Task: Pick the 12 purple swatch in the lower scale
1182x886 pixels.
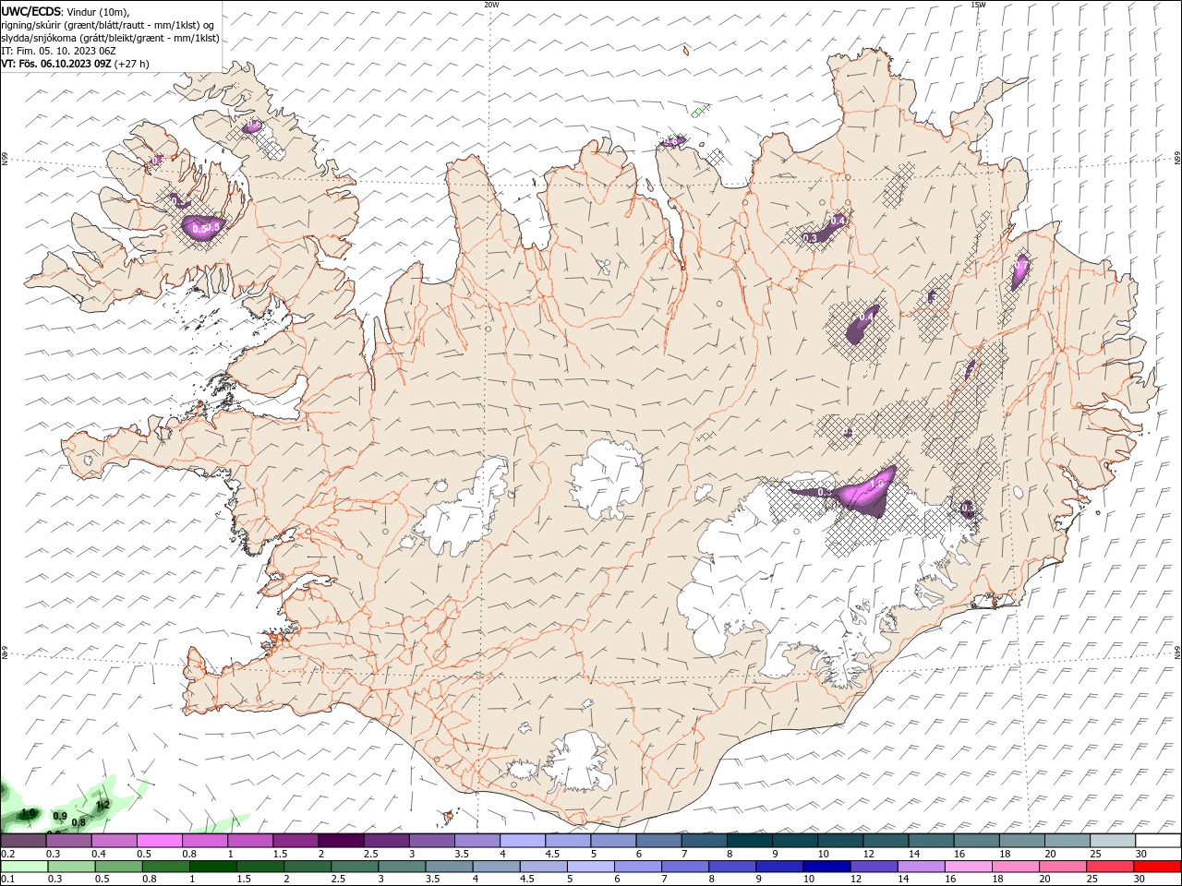Action: pyautogui.click(x=874, y=867)
